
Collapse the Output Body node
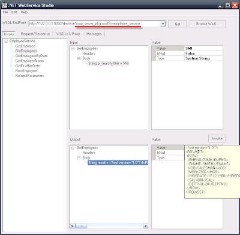[x=79, y=158]
